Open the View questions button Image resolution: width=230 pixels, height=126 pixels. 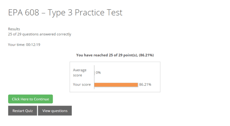[55, 111]
